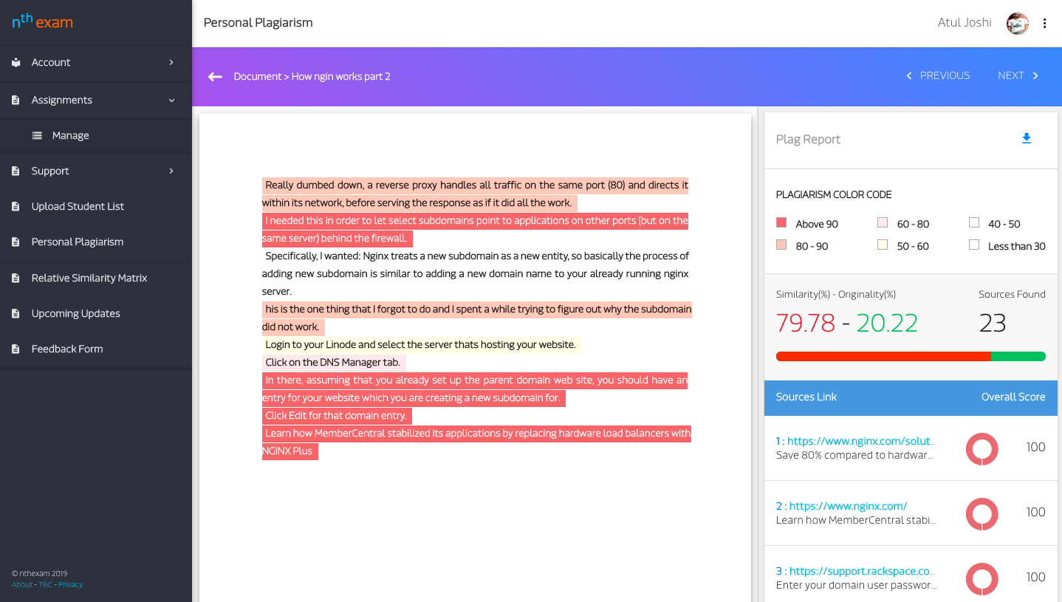
Task: Open Upcoming Updates page
Action: click(96, 314)
